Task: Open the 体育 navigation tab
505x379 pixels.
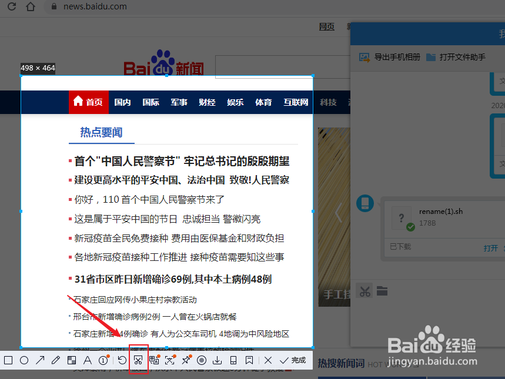Action: (x=263, y=102)
